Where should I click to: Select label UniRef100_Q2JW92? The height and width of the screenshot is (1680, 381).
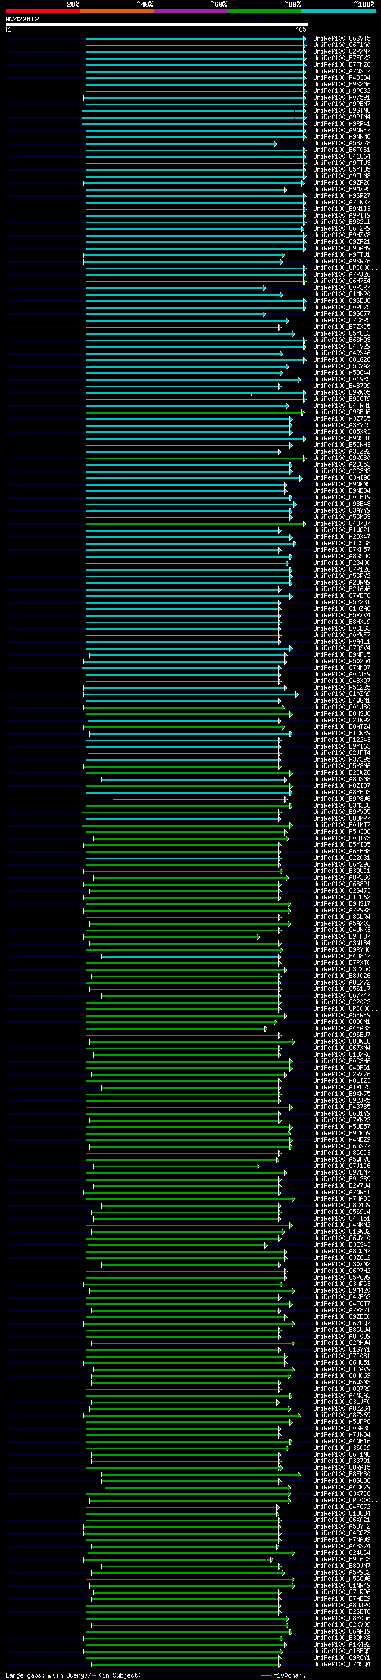[x=342, y=721]
